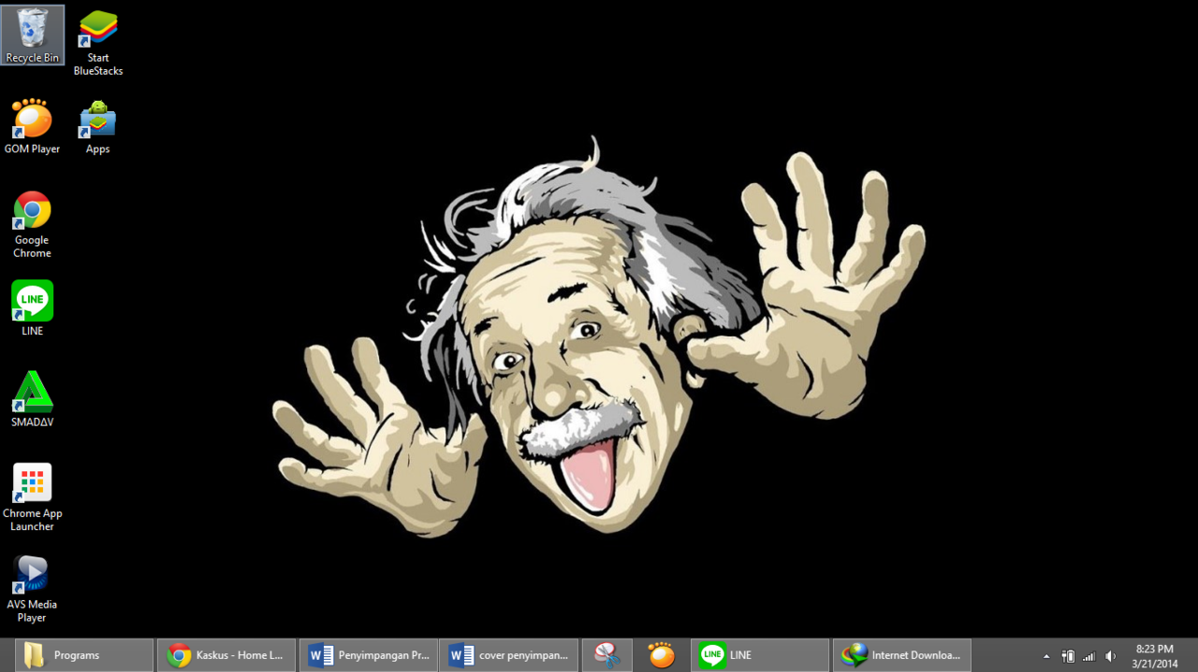1198x672 pixels.
Task: Switch to the LINE taskbar window
Action: coord(760,655)
